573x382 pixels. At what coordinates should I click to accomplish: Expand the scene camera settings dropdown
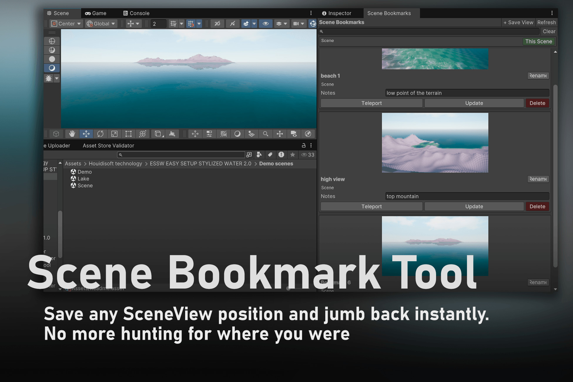click(x=299, y=24)
